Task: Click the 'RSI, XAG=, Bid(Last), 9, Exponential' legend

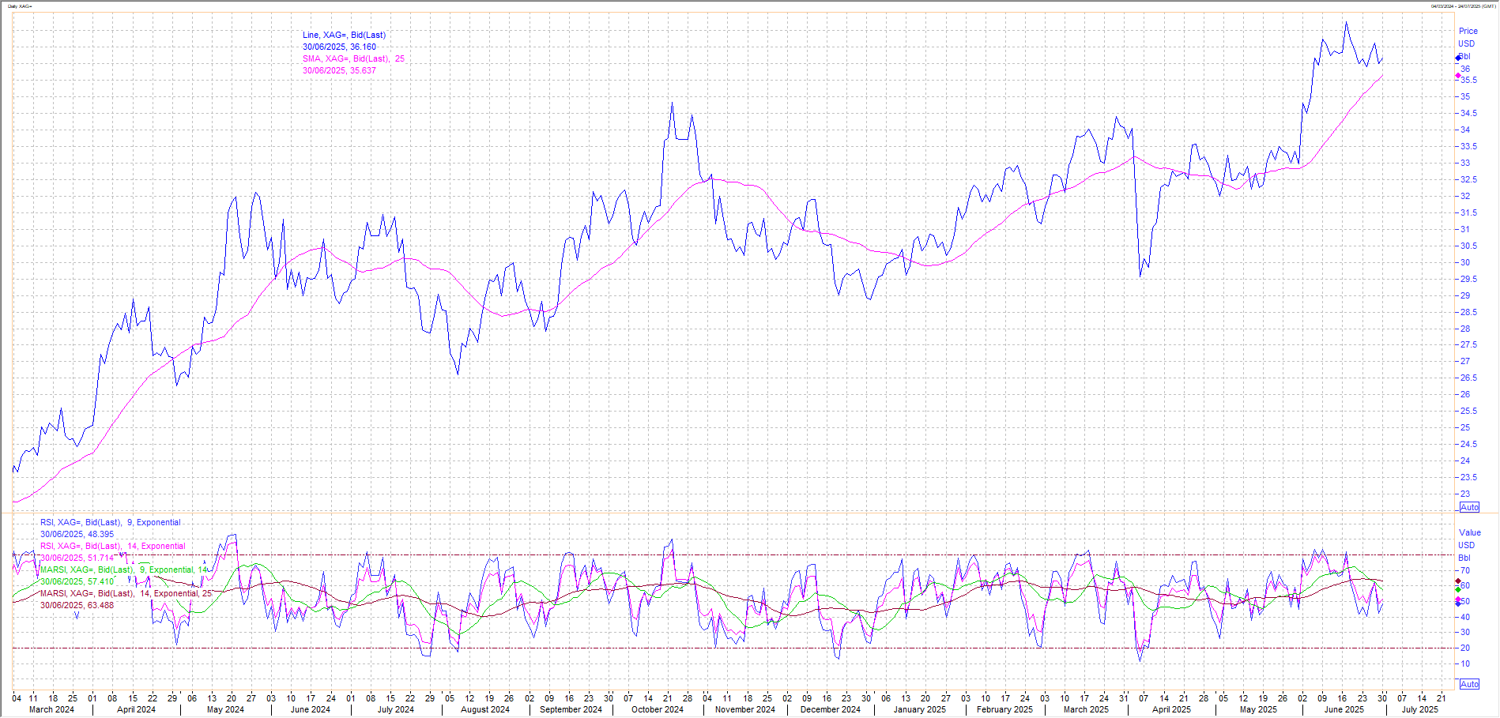Action: pyautogui.click(x=111, y=522)
